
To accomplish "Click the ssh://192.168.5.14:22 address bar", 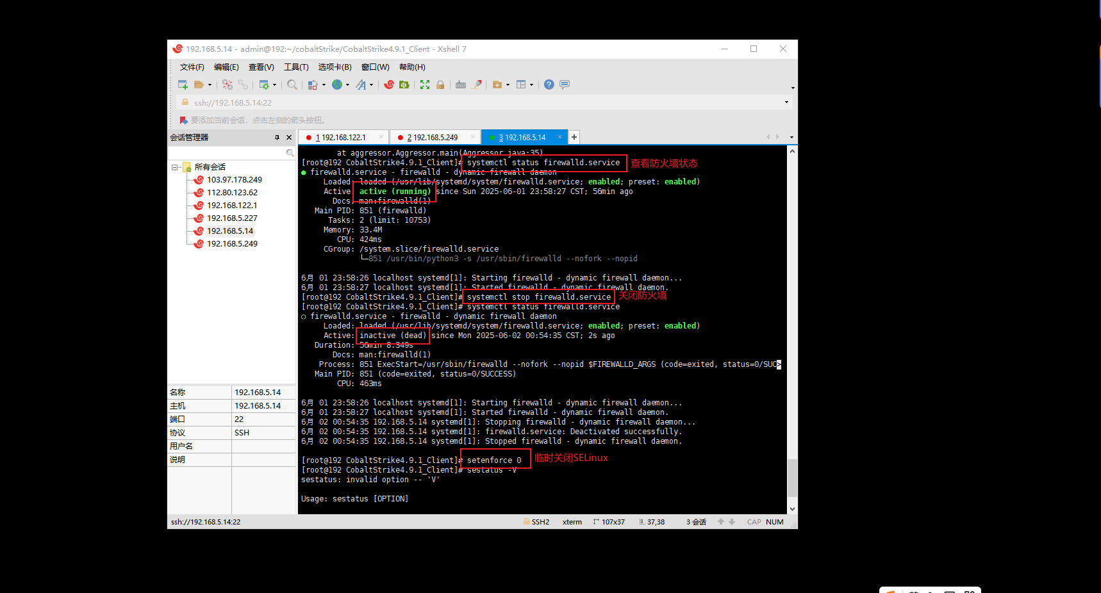I will [x=481, y=102].
